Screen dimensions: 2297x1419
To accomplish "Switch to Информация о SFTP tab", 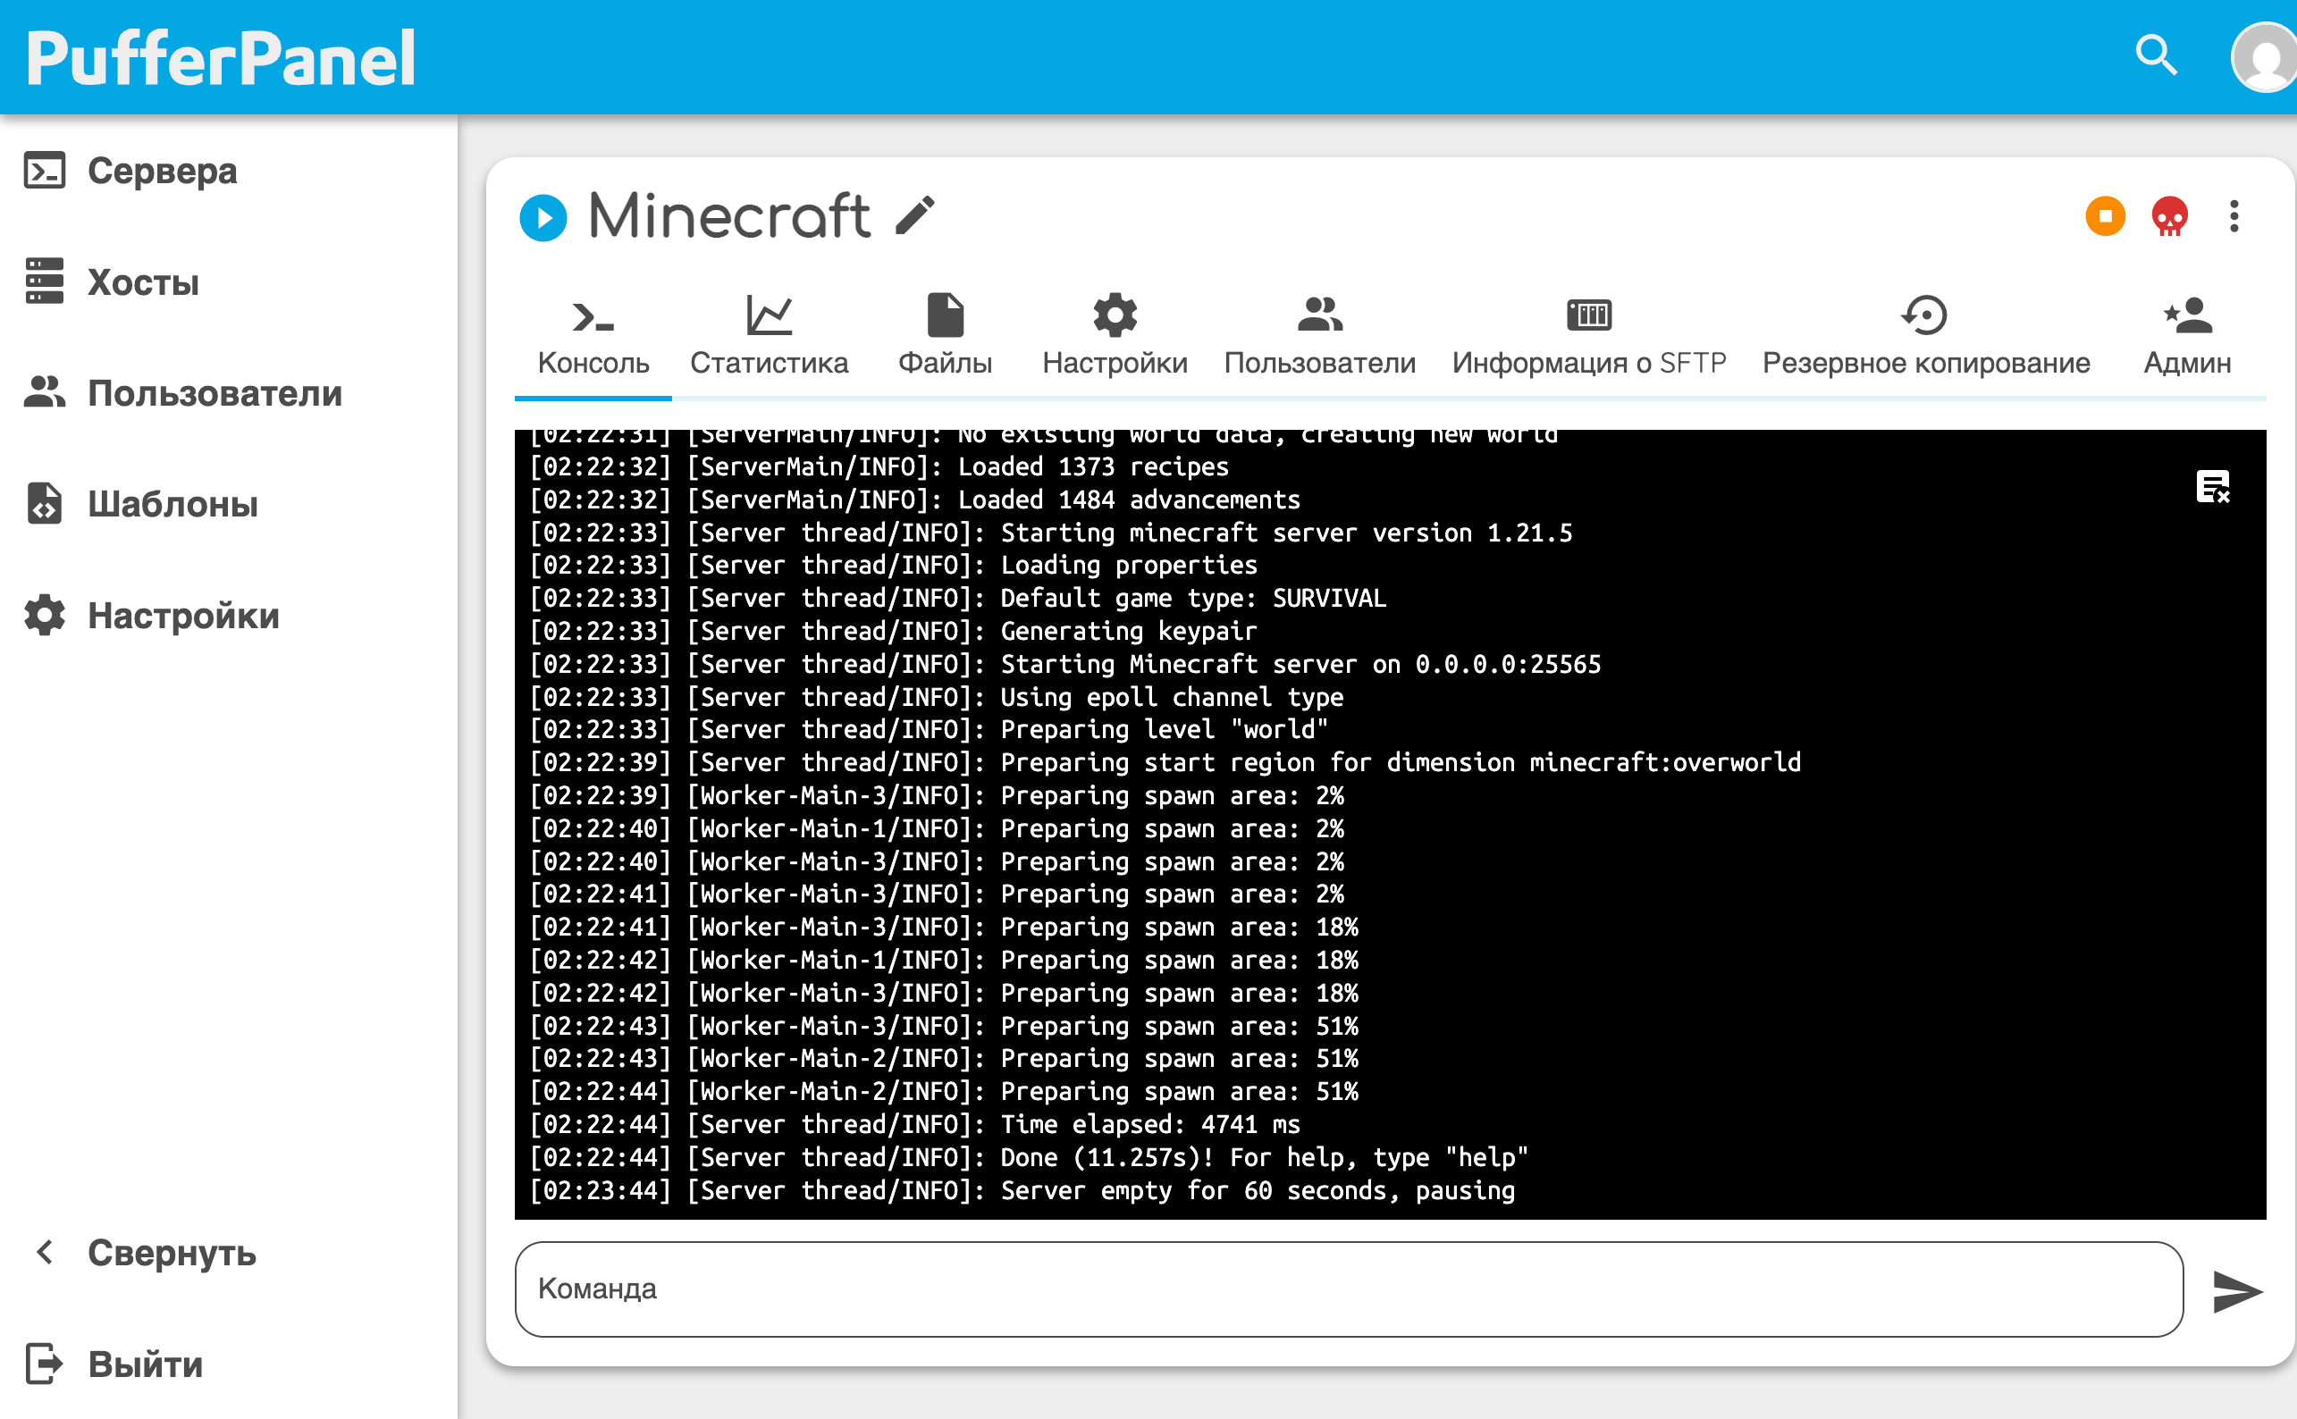I will coord(1588,336).
